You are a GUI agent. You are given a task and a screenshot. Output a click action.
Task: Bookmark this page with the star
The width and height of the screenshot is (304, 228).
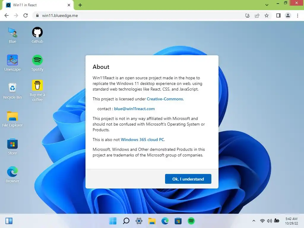[267, 15]
